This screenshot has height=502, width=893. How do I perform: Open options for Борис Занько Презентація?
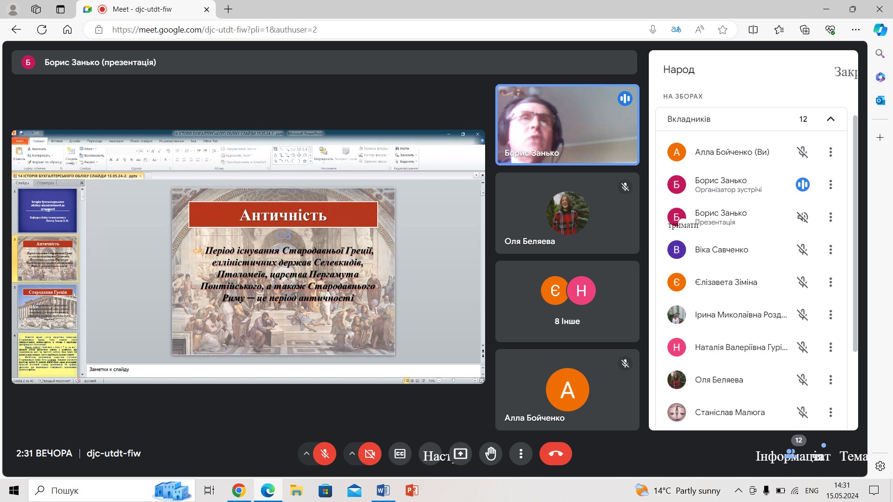831,217
